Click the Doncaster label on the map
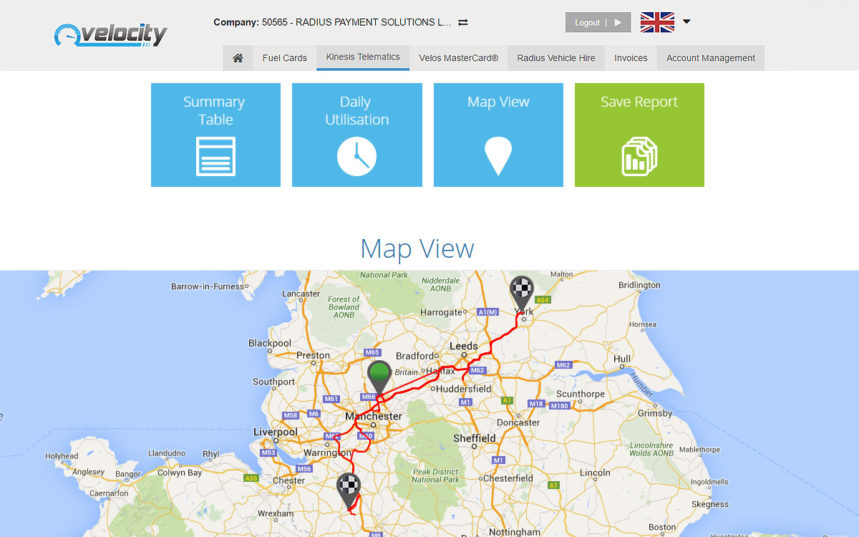The height and width of the screenshot is (537, 859). tap(518, 422)
